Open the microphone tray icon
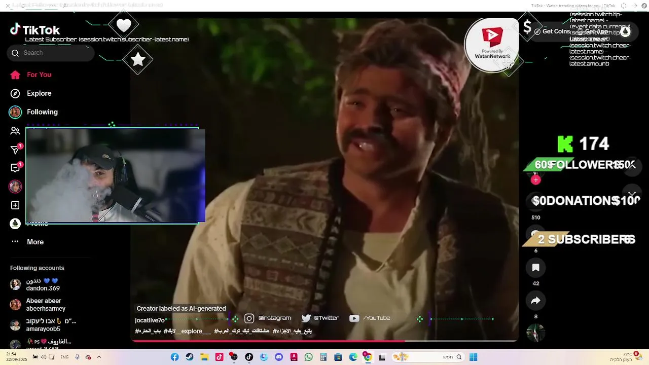This screenshot has width=649, height=365. coord(77,357)
